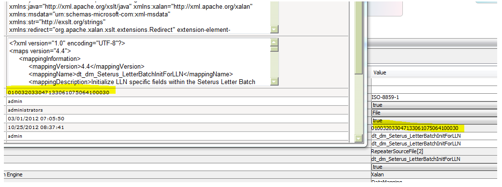Click scroll-up arrow of maps XML area
This screenshot has width=502, height=187.
274,43
